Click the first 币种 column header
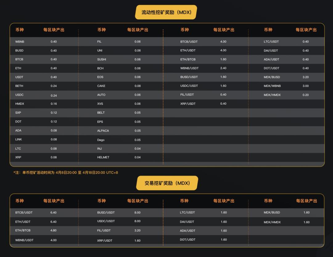333x257 pixels. 20,30
